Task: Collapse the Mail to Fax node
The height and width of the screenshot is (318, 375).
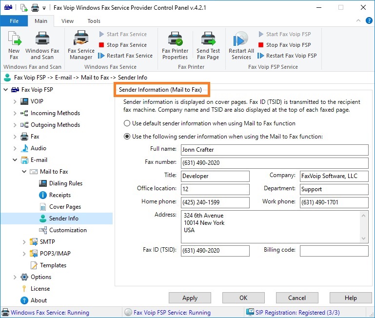Action: 24,172
